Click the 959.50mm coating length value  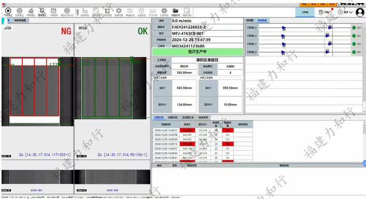tap(230, 88)
